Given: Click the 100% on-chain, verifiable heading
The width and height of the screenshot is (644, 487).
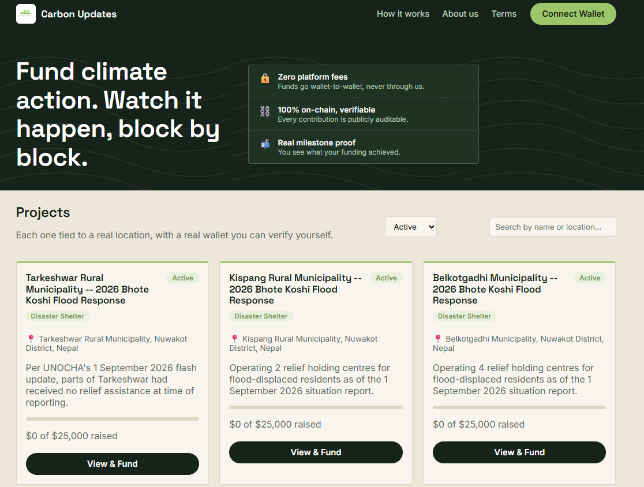Looking at the screenshot, I should (327, 110).
